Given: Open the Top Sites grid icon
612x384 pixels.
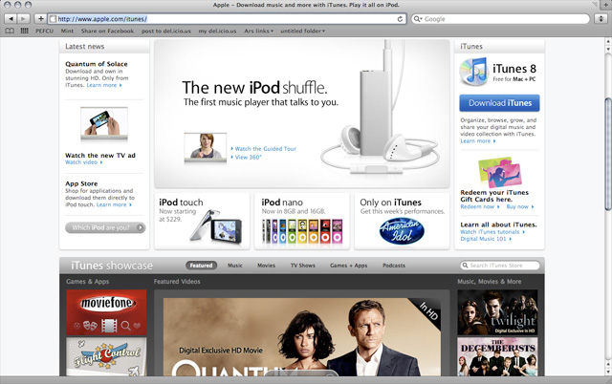Looking at the screenshot, I should [24, 31].
